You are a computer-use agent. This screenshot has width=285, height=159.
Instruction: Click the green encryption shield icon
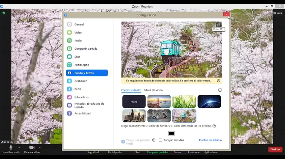point(4,13)
